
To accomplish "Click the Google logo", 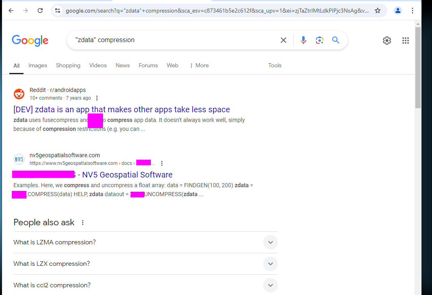I will pyautogui.click(x=30, y=41).
